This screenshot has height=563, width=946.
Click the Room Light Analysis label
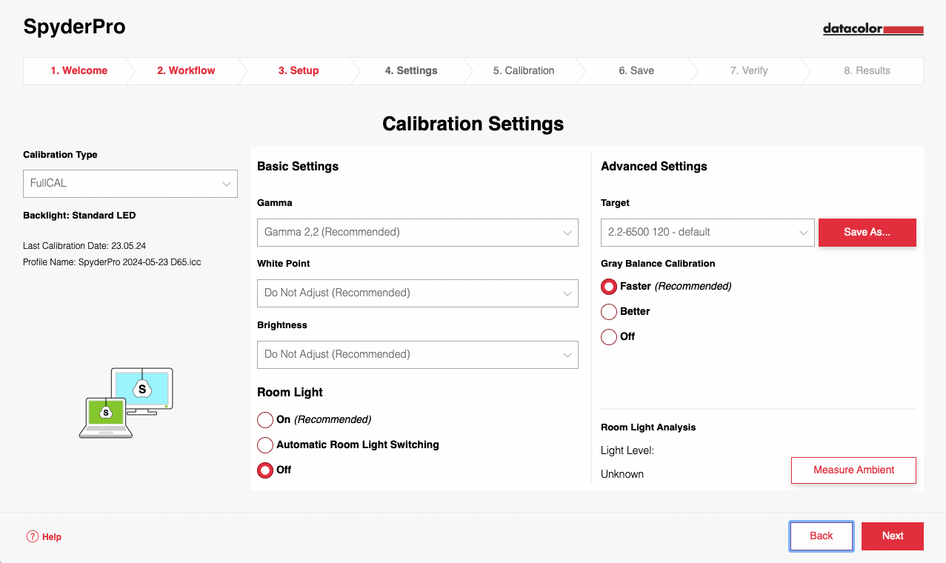point(648,427)
